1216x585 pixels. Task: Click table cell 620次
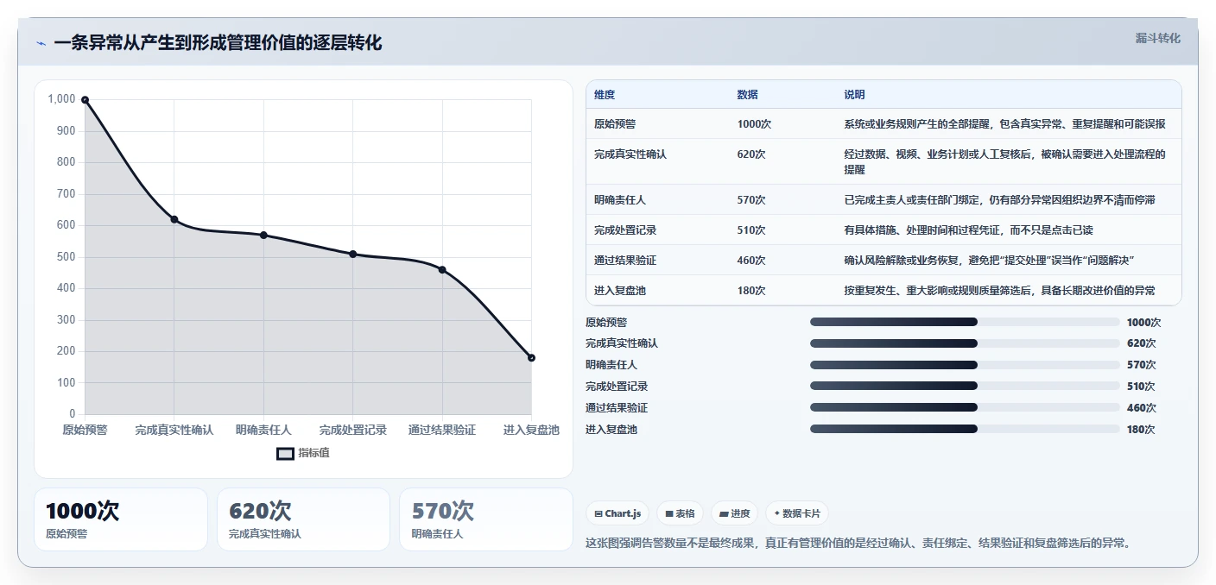pos(750,154)
